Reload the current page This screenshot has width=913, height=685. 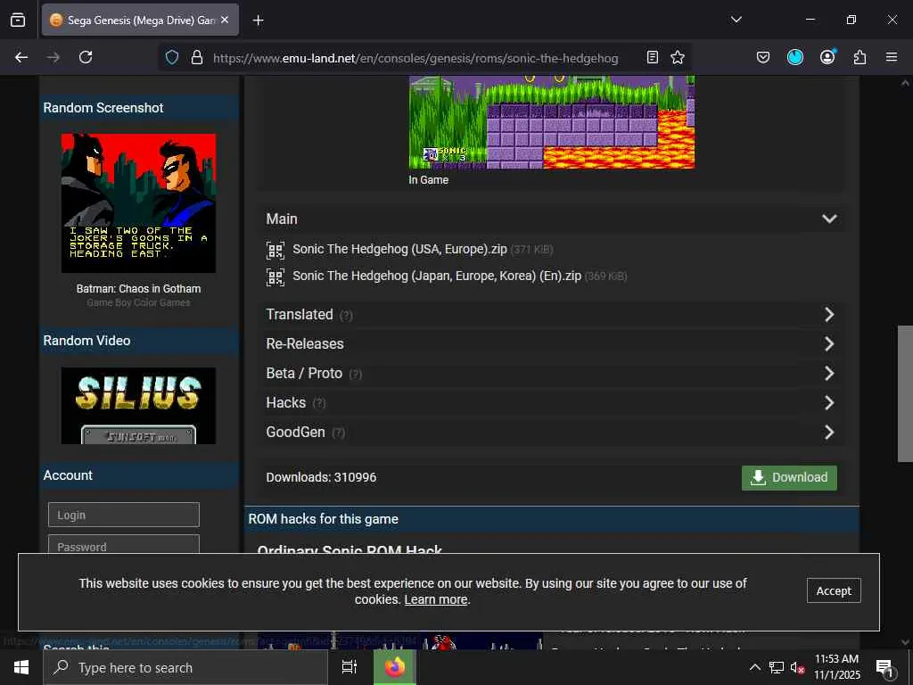tap(86, 57)
